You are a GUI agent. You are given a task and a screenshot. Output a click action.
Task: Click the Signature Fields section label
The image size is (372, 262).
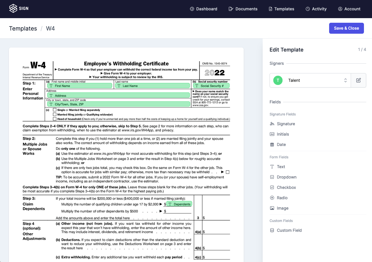pyautogui.click(x=283, y=114)
